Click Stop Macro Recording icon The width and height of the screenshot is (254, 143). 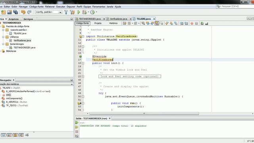196,23
